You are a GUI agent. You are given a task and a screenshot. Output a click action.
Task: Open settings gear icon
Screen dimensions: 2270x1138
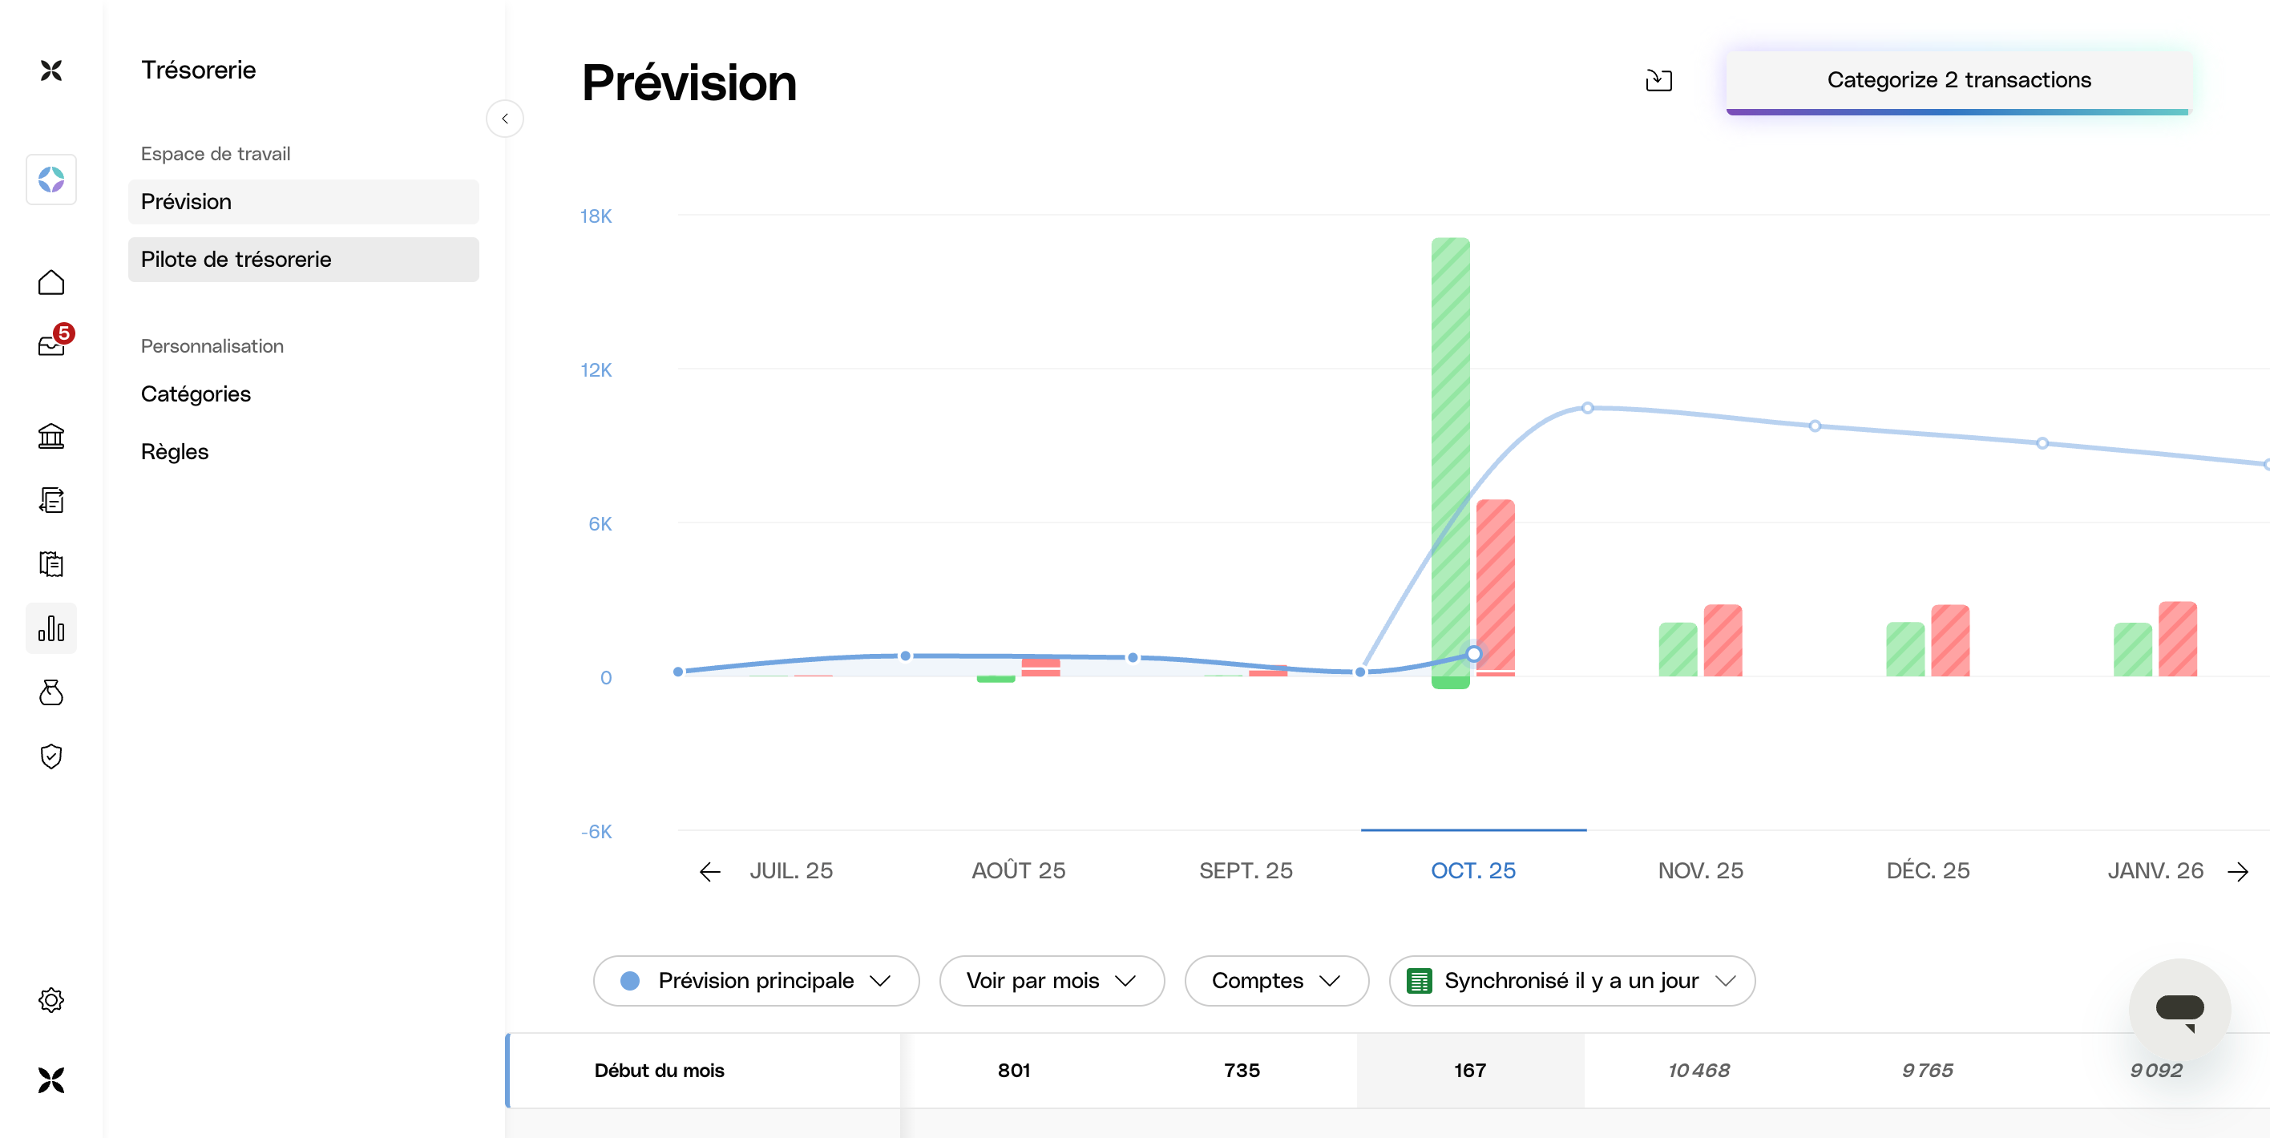[x=51, y=999]
